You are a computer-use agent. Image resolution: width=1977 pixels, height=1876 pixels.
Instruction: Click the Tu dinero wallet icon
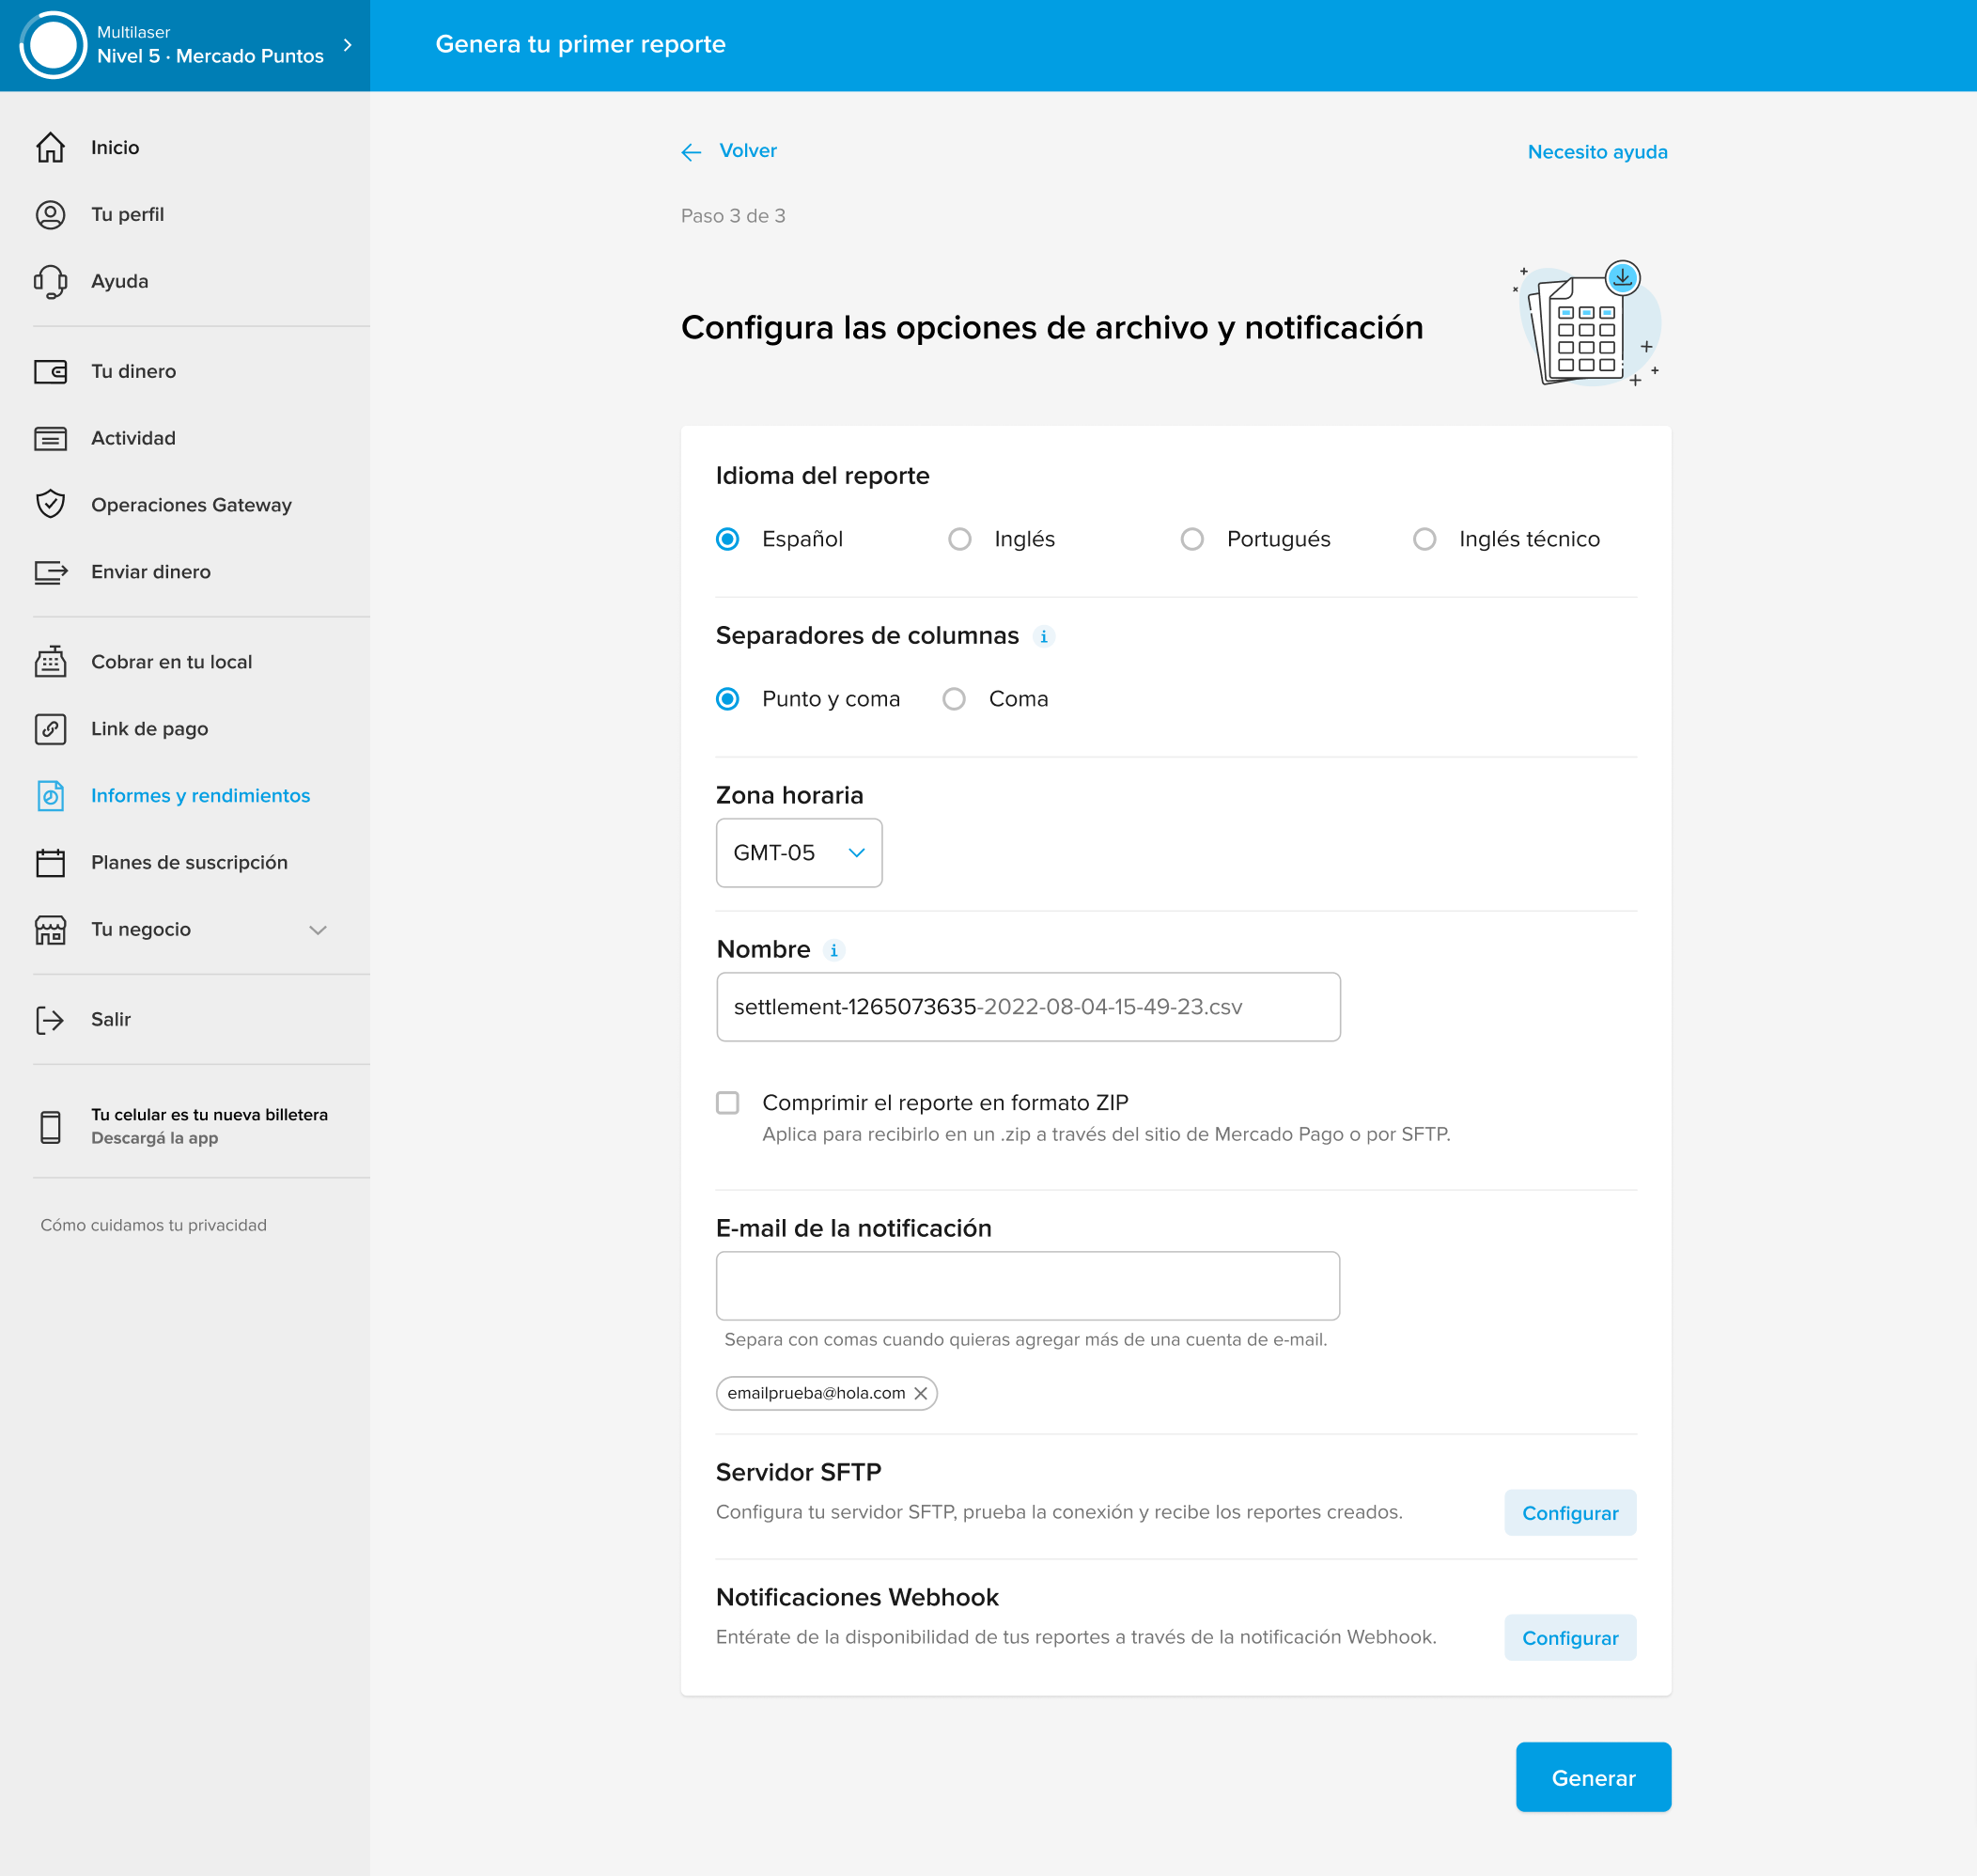coord(50,372)
